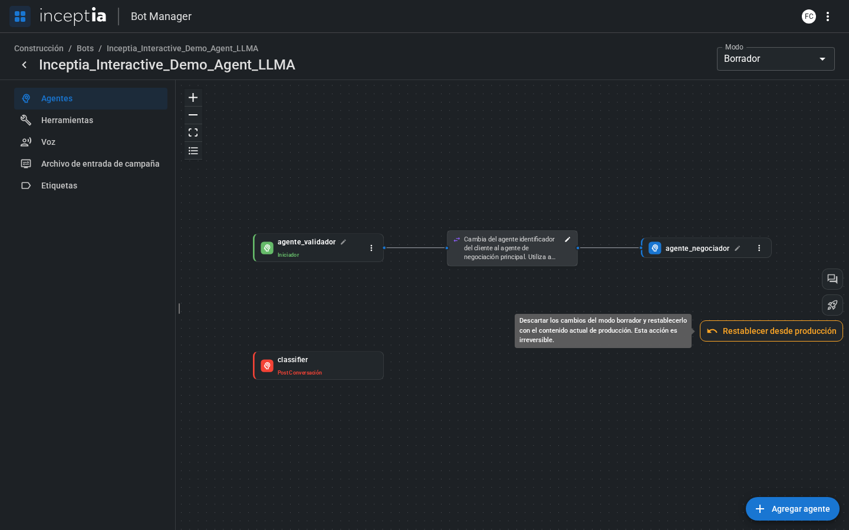Click the Agregar agente button
Image resolution: width=849 pixels, height=530 pixels.
[792, 509]
